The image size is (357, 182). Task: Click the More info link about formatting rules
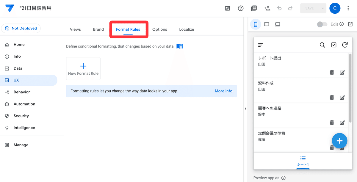[x=223, y=91]
